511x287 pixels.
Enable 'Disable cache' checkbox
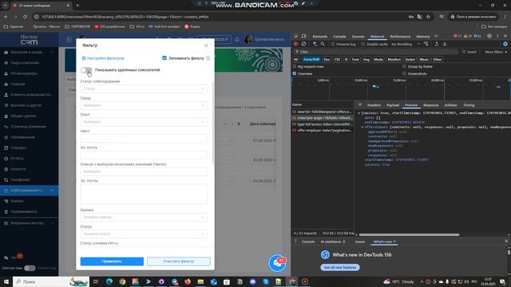click(x=362, y=44)
